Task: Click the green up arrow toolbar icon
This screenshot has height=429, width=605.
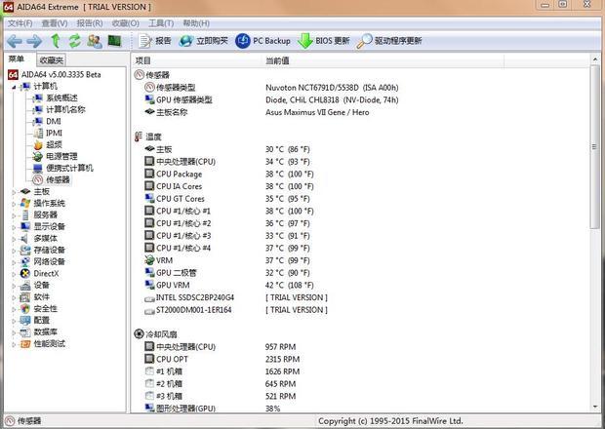Action: click(x=56, y=41)
